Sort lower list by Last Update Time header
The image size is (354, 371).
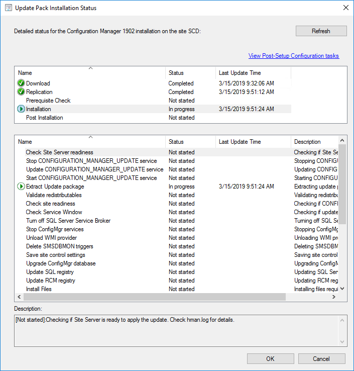(254, 142)
